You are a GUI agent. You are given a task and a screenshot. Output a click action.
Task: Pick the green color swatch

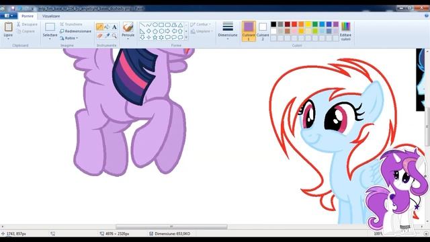pos(315,24)
